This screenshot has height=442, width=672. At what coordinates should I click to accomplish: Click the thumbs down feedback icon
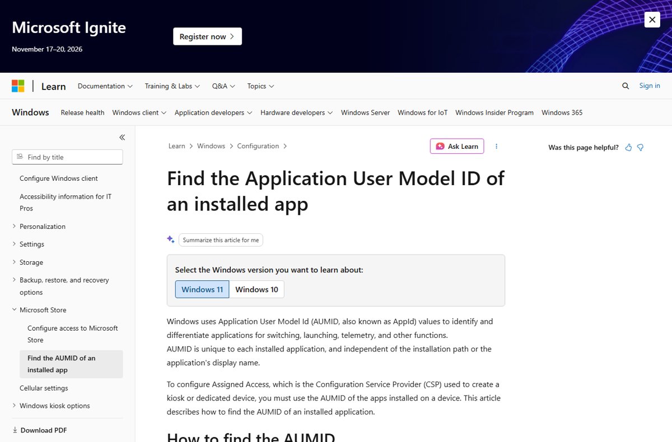pos(640,147)
